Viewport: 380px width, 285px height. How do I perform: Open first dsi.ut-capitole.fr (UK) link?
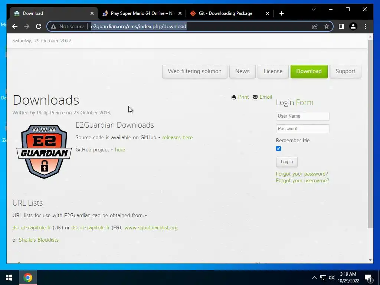coord(32,227)
